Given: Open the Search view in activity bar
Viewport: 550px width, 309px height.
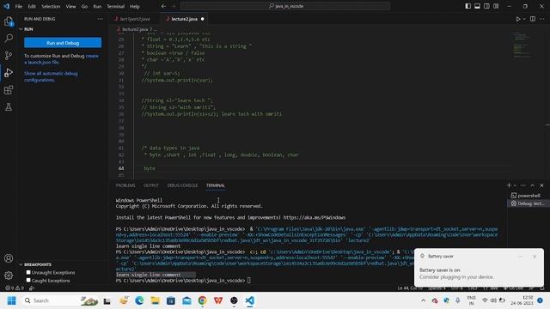Looking at the screenshot, I should click(9, 38).
